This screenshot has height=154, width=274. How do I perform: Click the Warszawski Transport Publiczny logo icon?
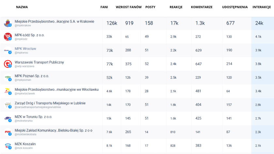8,64
